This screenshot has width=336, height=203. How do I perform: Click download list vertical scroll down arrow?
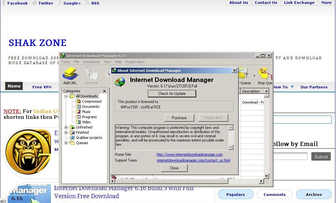tap(266, 176)
